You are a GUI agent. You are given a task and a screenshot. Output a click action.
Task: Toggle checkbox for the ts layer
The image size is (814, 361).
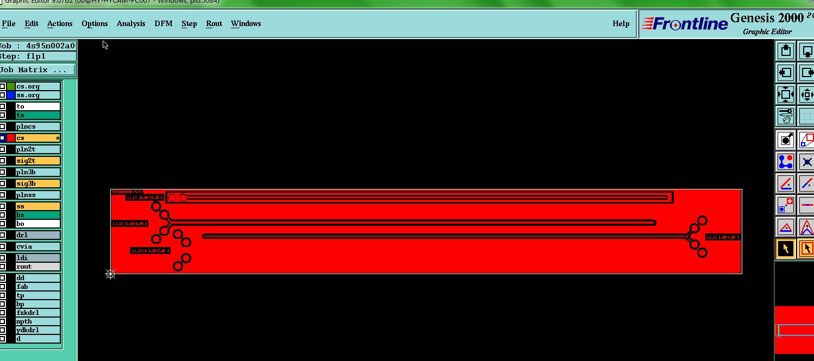[x=2, y=115]
